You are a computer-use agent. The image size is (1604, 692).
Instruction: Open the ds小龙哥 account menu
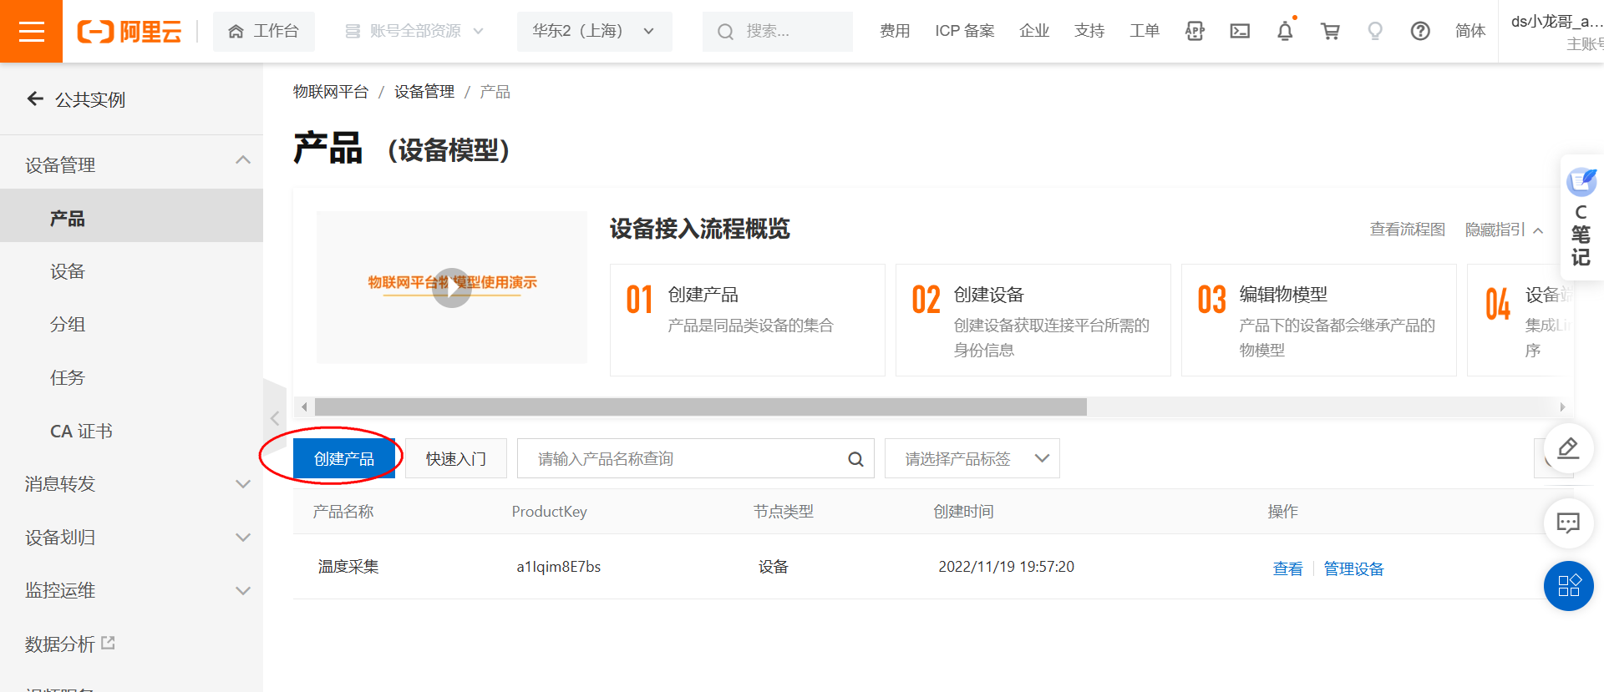point(1556,32)
